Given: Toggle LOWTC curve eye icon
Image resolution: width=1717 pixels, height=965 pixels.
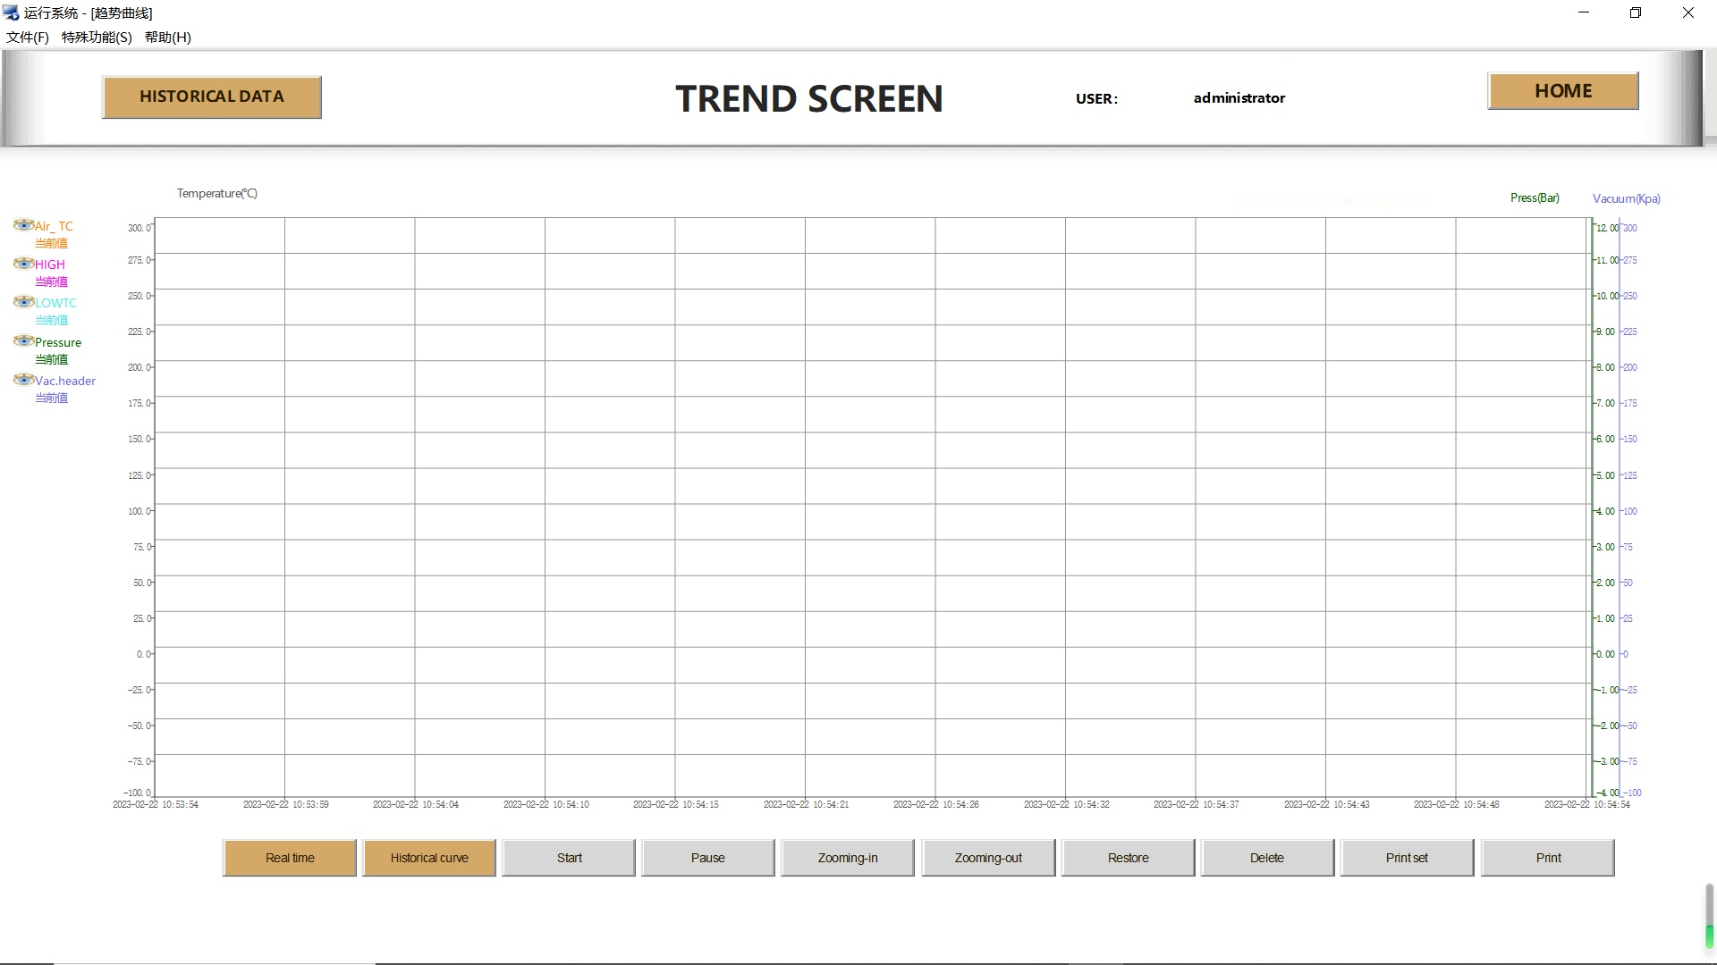Looking at the screenshot, I should coord(23,302).
